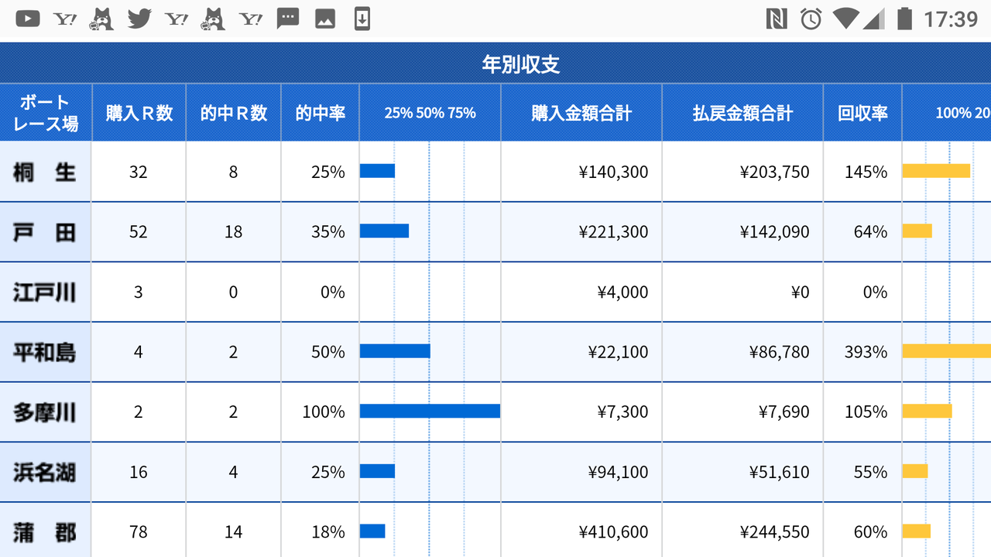Open the 江戸川 venue row
This screenshot has height=557, width=991.
click(x=45, y=292)
